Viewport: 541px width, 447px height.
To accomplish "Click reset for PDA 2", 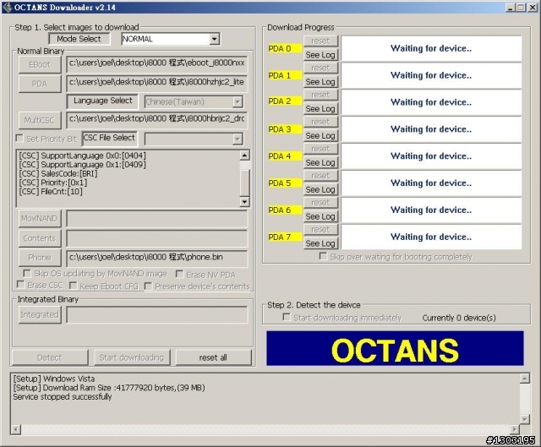I will tap(320, 95).
